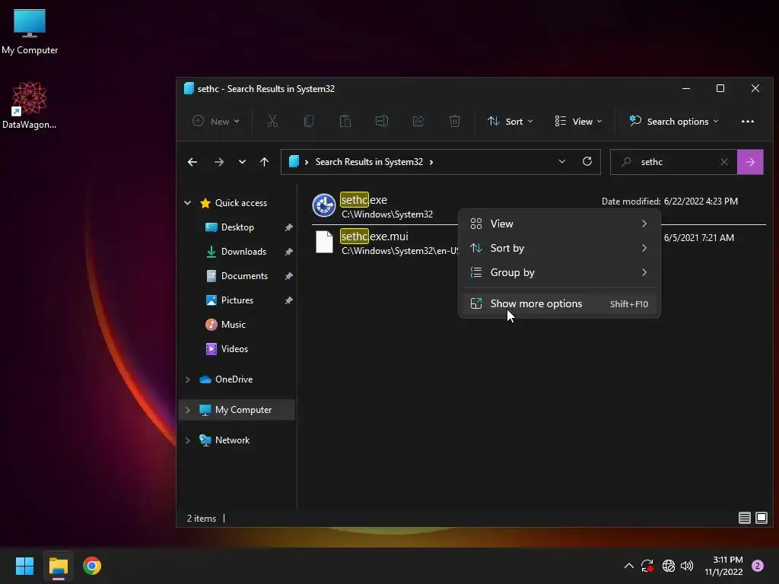Image resolution: width=779 pixels, height=584 pixels.
Task: Click the Delete trash icon
Action: [x=455, y=121]
